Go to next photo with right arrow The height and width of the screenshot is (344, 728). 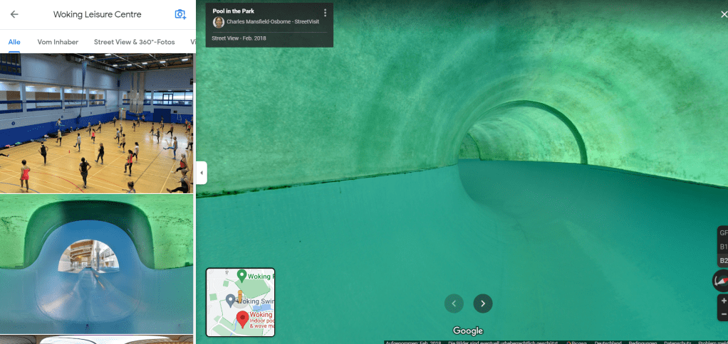click(x=483, y=303)
